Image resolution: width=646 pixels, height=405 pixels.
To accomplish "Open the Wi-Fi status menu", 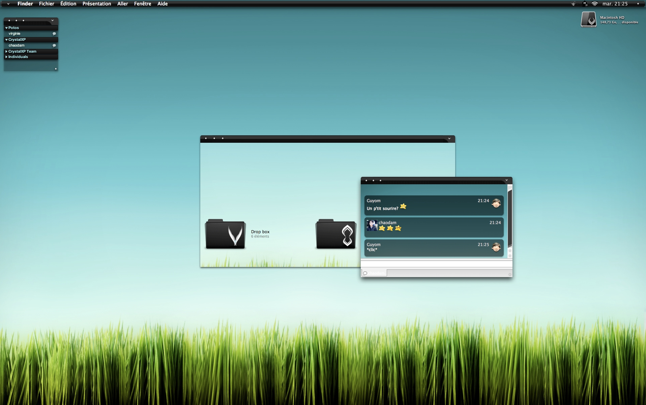I will (x=595, y=4).
